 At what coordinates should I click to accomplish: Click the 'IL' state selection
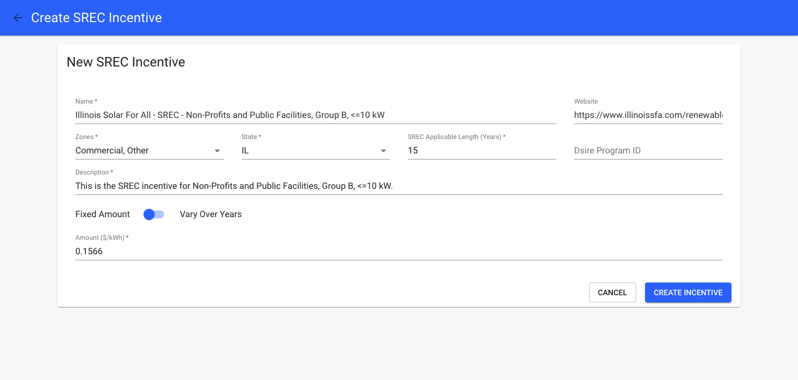tap(245, 151)
